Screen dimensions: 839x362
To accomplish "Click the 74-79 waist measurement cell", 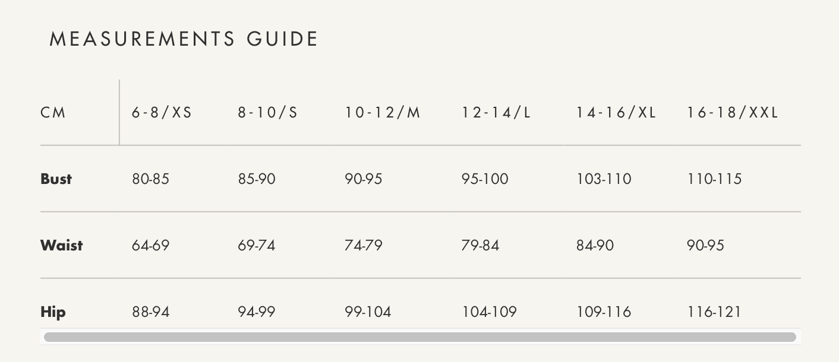I will tap(363, 246).
